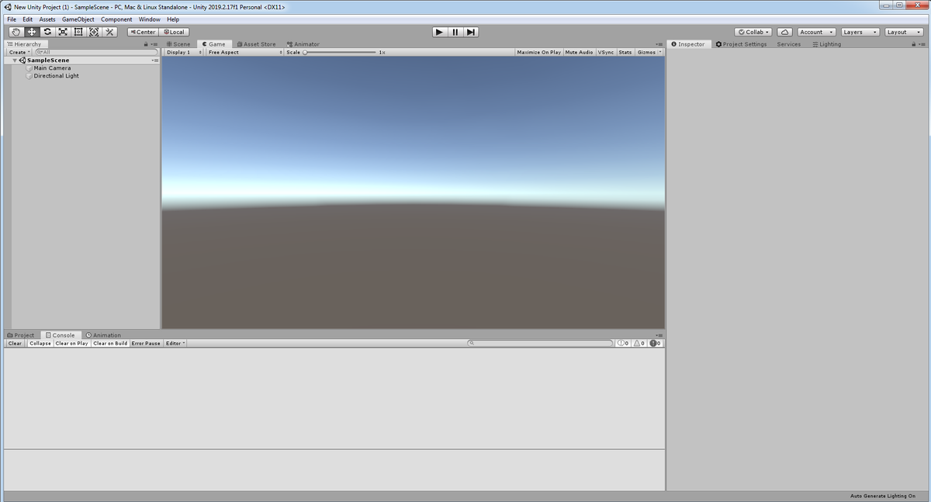Toggle Stats overlay in Game view
The image size is (931, 502).
pyautogui.click(x=625, y=52)
